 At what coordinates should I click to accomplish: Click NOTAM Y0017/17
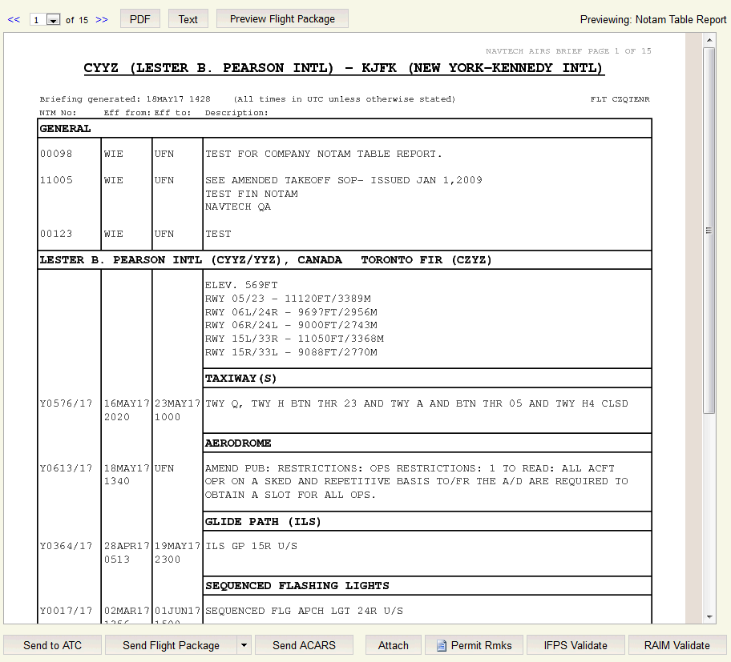pos(66,611)
